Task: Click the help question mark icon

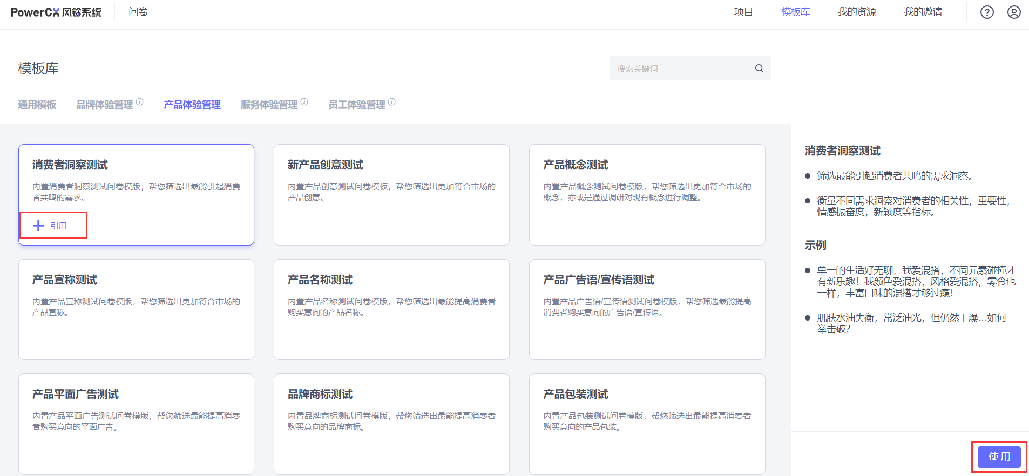Action: (987, 12)
